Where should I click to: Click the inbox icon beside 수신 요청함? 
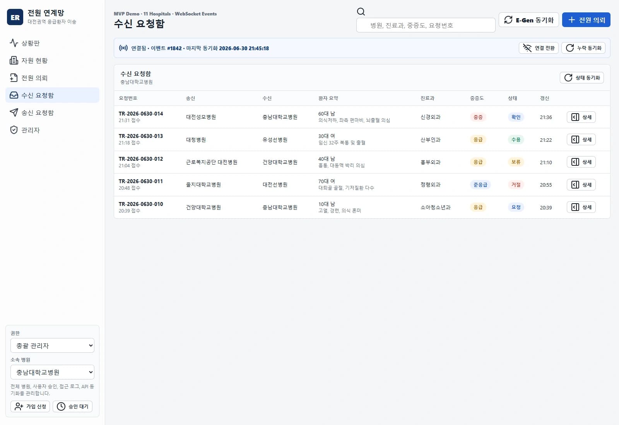[14, 95]
